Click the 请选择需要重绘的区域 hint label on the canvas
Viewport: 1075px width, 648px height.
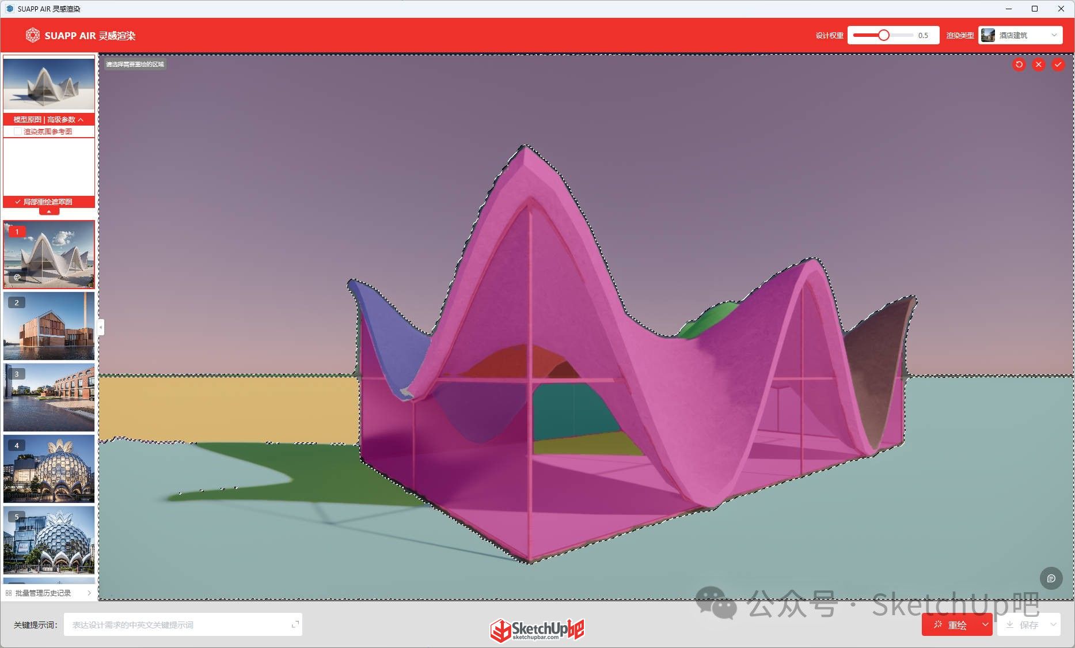[x=135, y=65]
